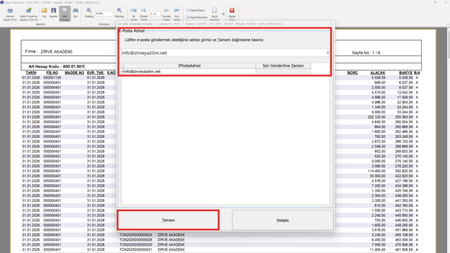Click the EVR. TAR. column heading
The height and width of the screenshot is (253, 450).
(x=95, y=73)
